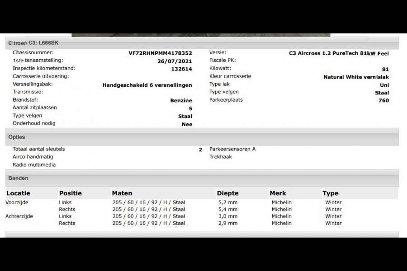Select the "Voorzijde" location cell
407x271 pixels.
17,202
